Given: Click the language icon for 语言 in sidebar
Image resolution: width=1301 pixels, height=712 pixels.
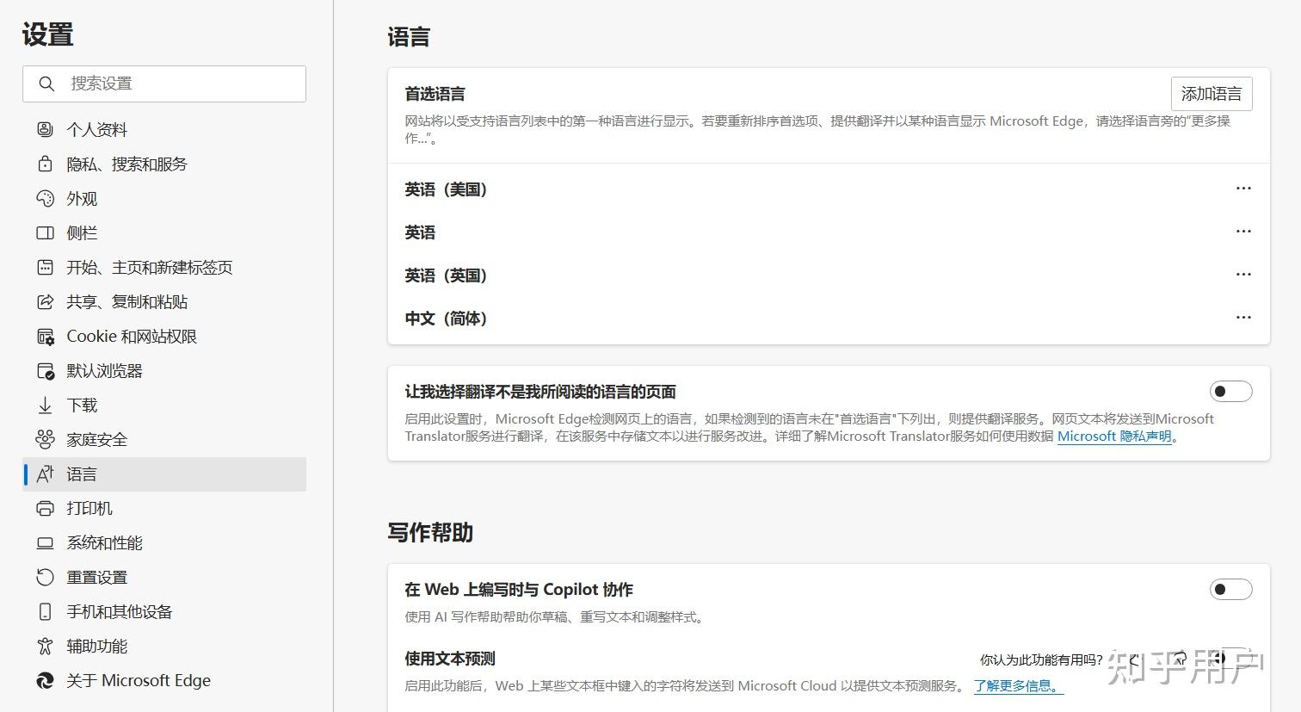Looking at the screenshot, I should pyautogui.click(x=45, y=474).
